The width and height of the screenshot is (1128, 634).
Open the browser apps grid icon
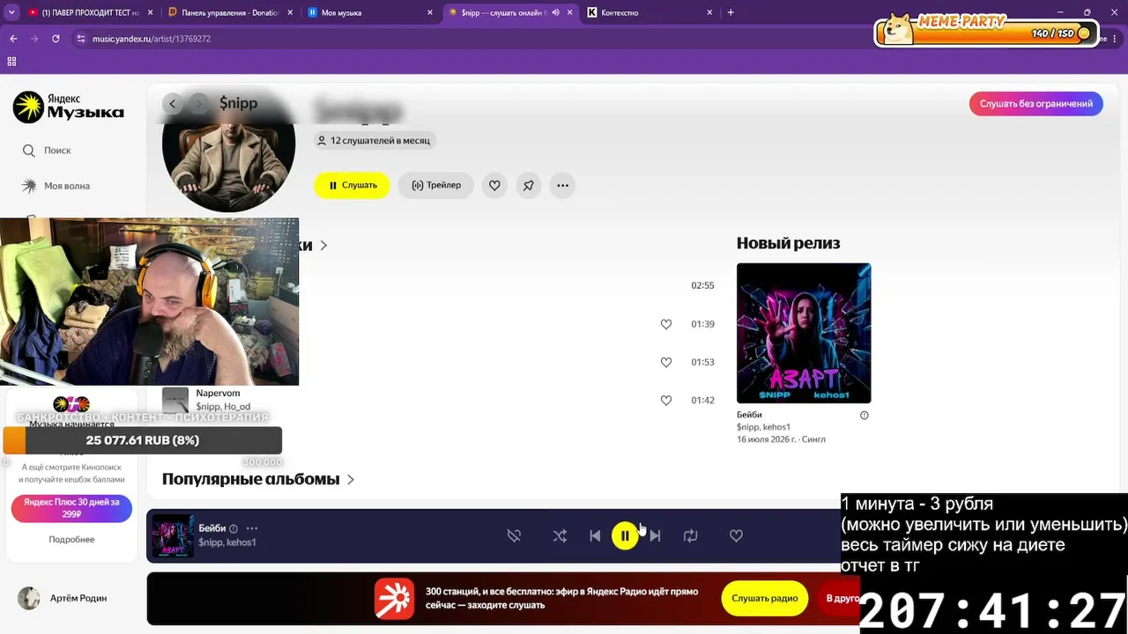coord(11,62)
